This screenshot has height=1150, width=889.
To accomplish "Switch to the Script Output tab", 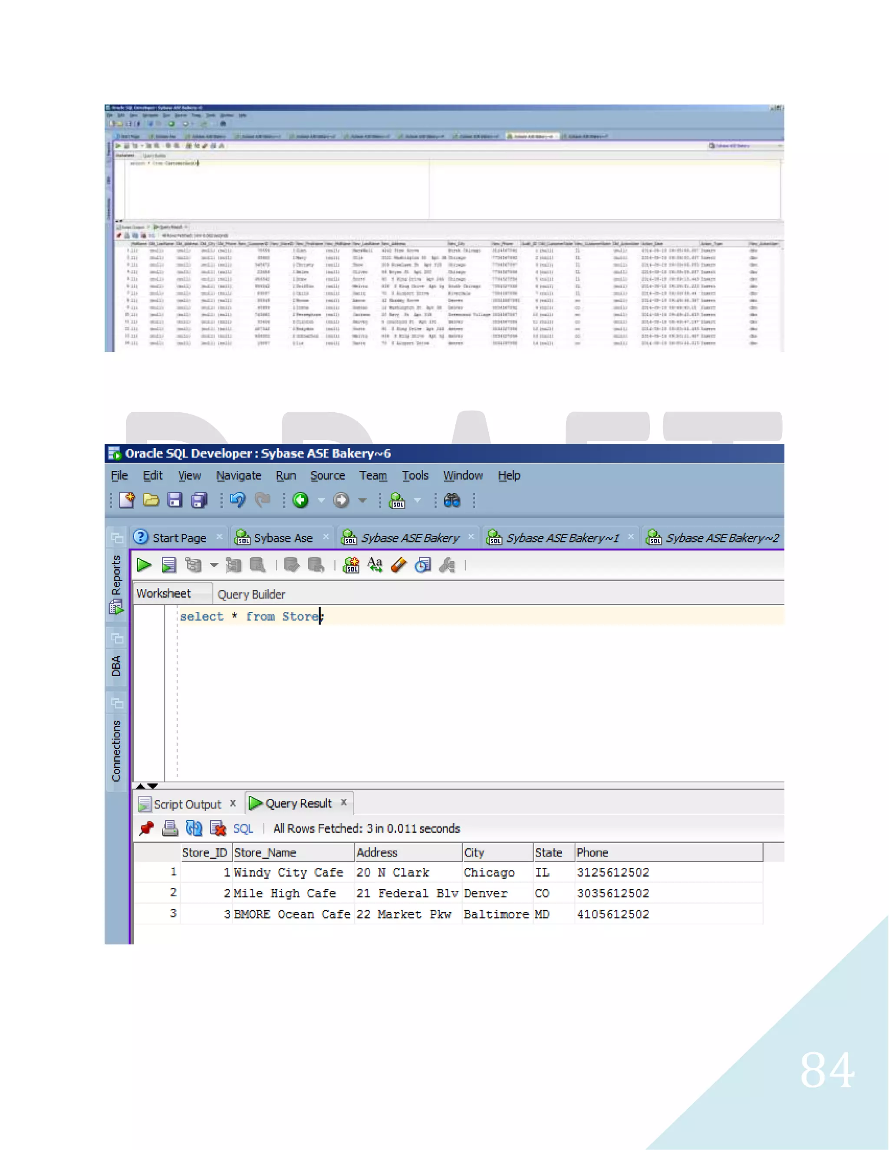I will (187, 804).
